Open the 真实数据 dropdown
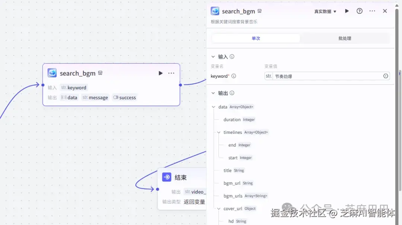402x225 pixels. (323, 11)
